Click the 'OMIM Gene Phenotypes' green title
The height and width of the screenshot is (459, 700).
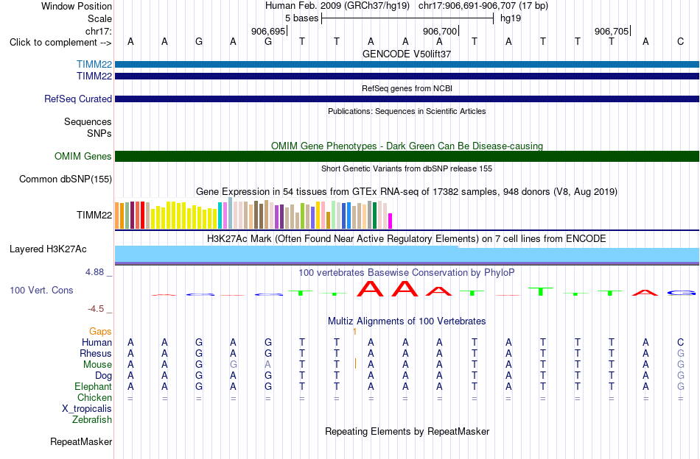tap(407, 146)
